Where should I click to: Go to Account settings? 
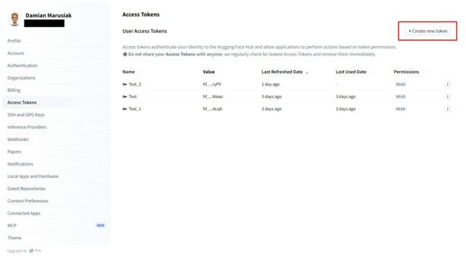point(56,54)
